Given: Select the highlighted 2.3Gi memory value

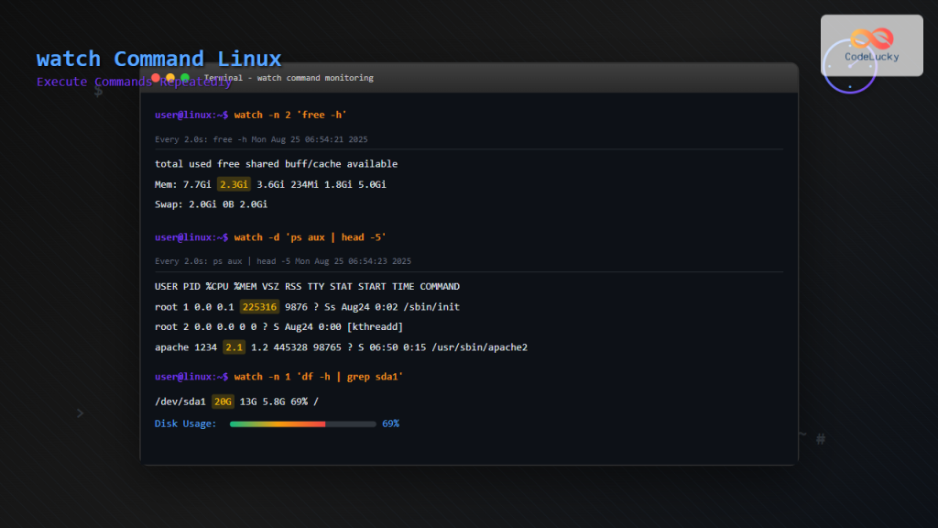Looking at the screenshot, I should (x=233, y=183).
